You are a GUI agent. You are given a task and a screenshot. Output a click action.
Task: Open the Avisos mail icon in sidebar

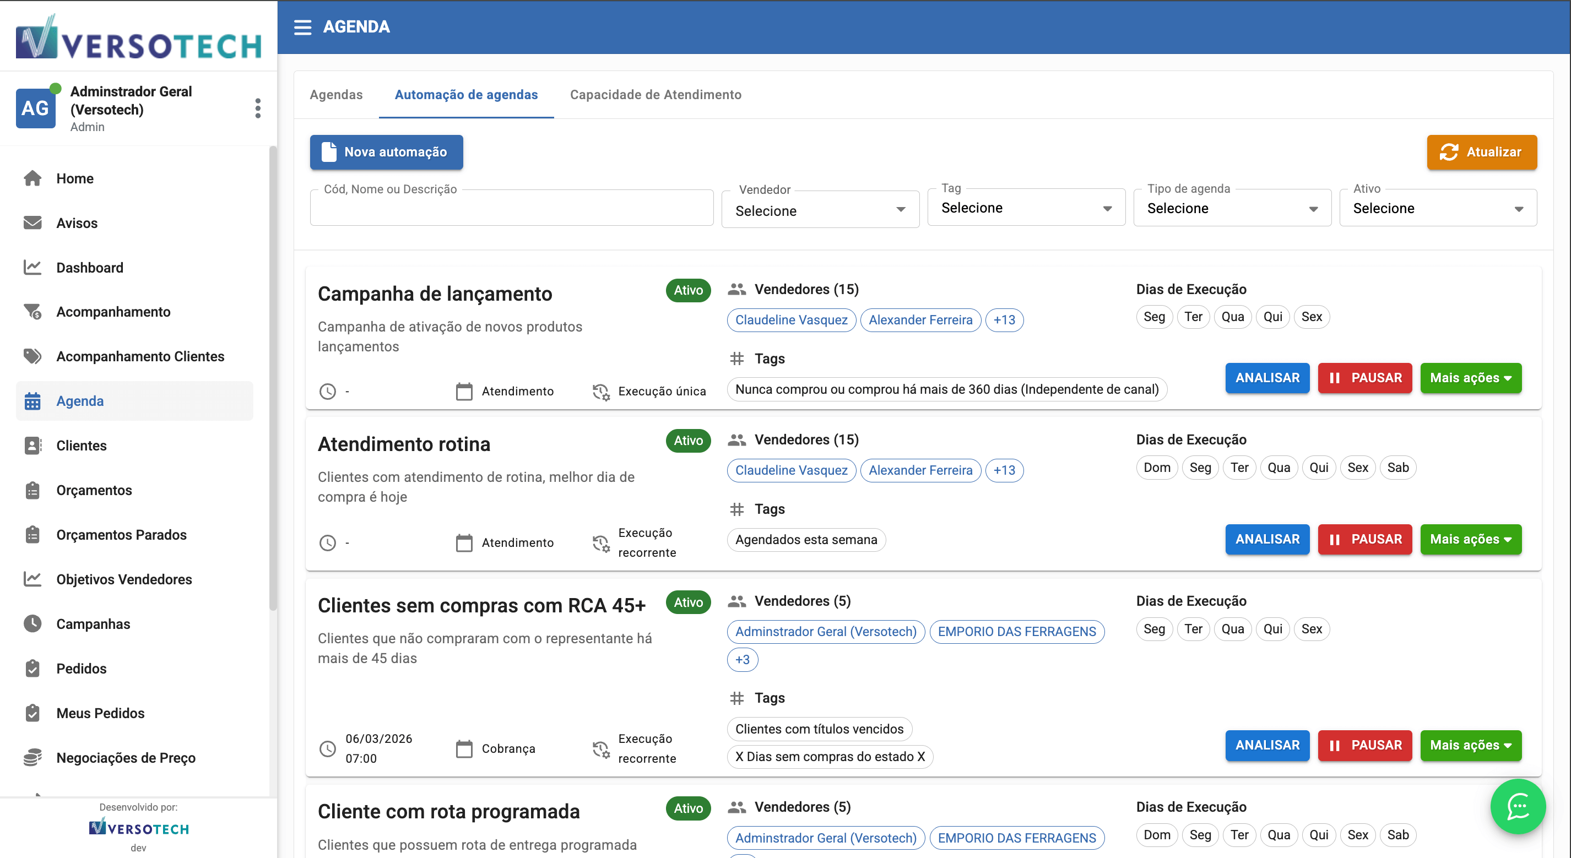tap(32, 222)
